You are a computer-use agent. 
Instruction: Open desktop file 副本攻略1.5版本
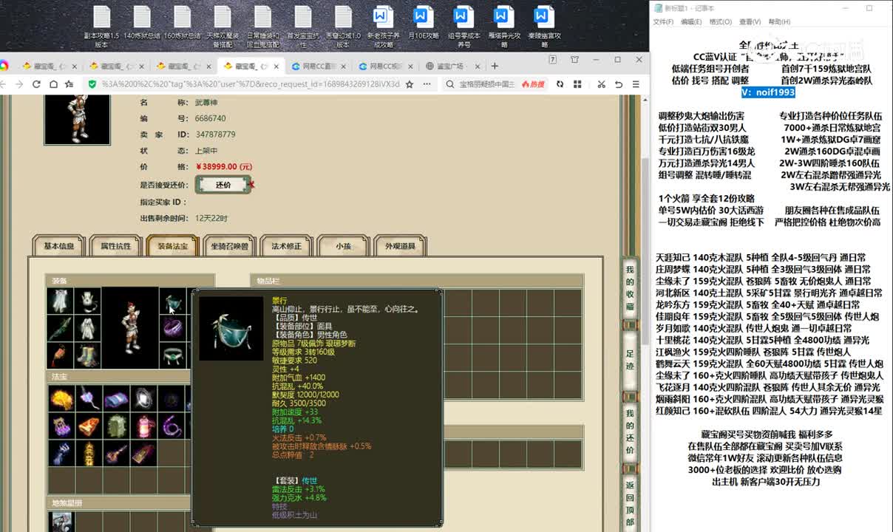pyautogui.click(x=101, y=26)
